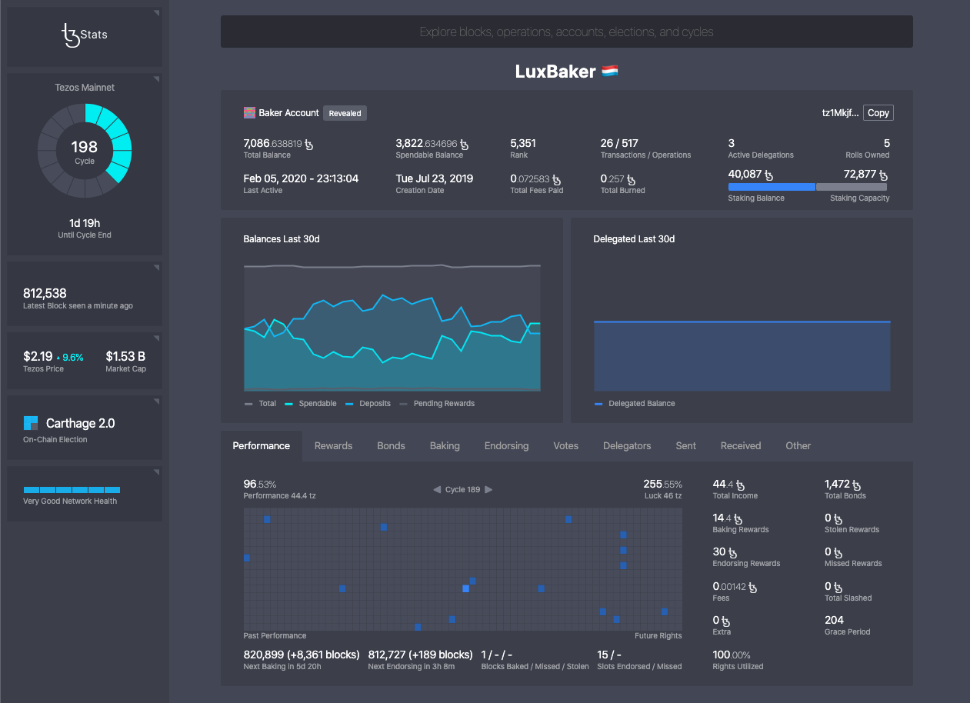Click the truncated tz1Mkjf address
Image resolution: width=970 pixels, height=703 pixels.
839,112
